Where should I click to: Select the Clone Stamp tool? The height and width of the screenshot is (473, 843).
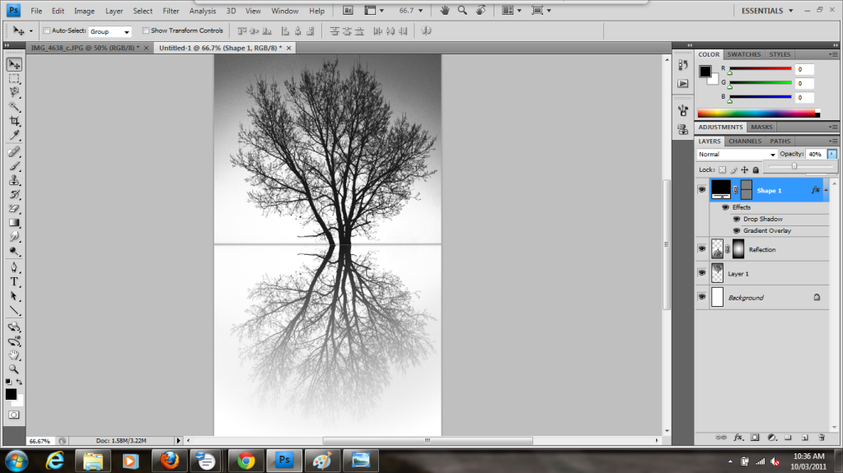(14, 180)
